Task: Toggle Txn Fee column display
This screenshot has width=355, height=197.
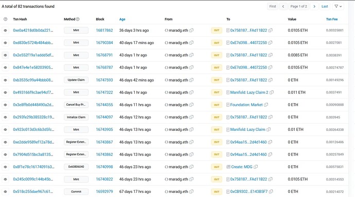Action: [332, 19]
